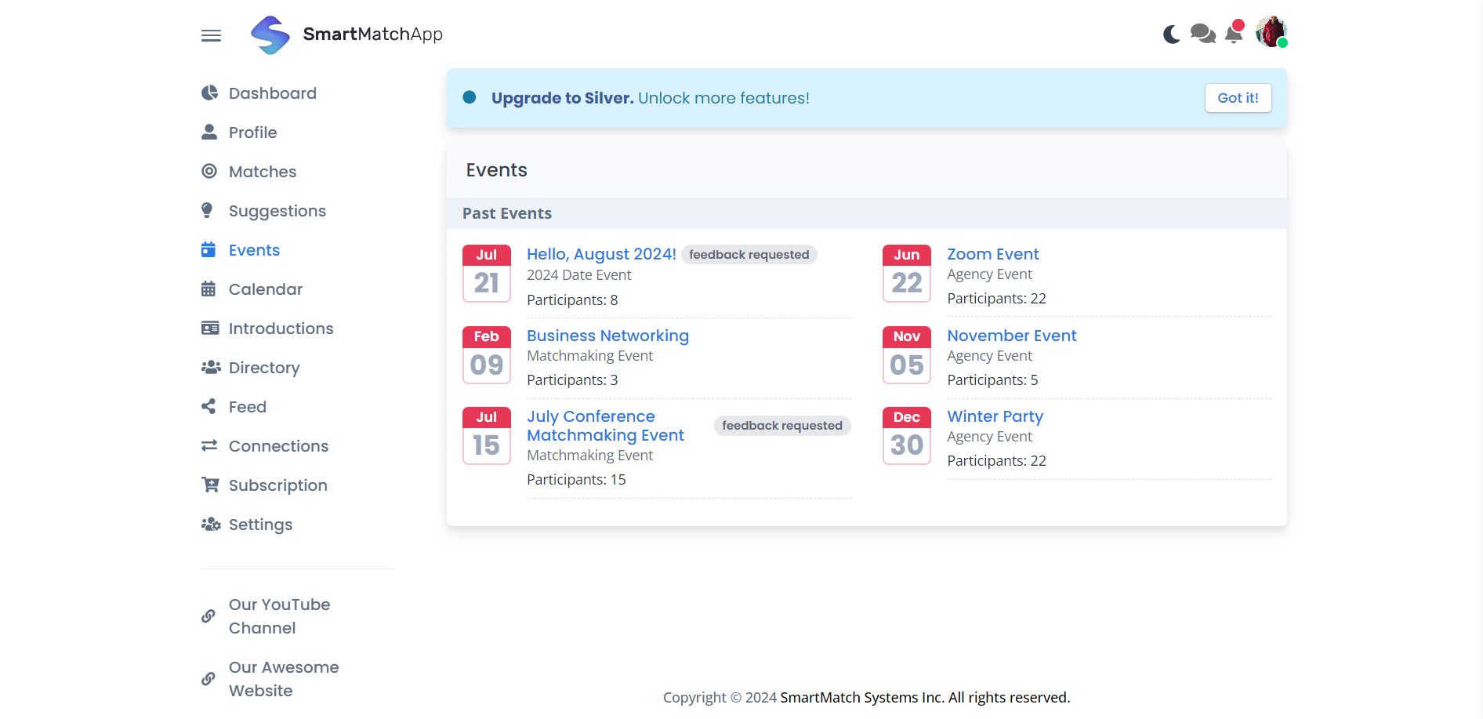Open the Winter Party event
Viewport: 1483px width, 719px height.
pyautogui.click(x=995, y=416)
